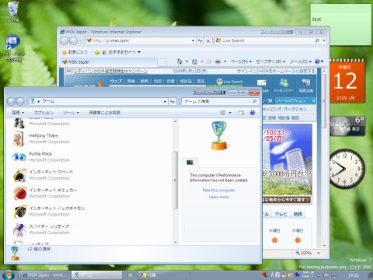Open the Live Search provider dropdown
Image resolution: width=373 pixels, height=280 pixels.
click(x=324, y=40)
